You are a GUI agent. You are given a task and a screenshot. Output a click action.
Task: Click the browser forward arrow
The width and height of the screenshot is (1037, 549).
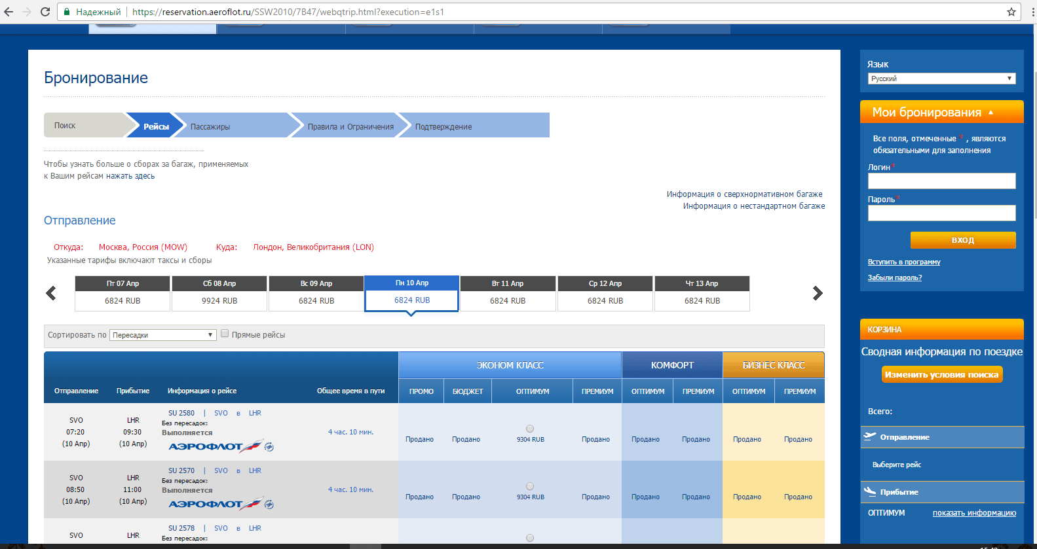[27, 12]
